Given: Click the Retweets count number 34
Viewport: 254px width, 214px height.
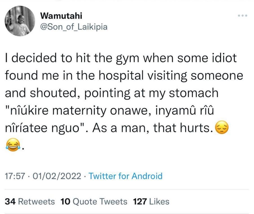Looking at the screenshot, I should click(10, 202).
